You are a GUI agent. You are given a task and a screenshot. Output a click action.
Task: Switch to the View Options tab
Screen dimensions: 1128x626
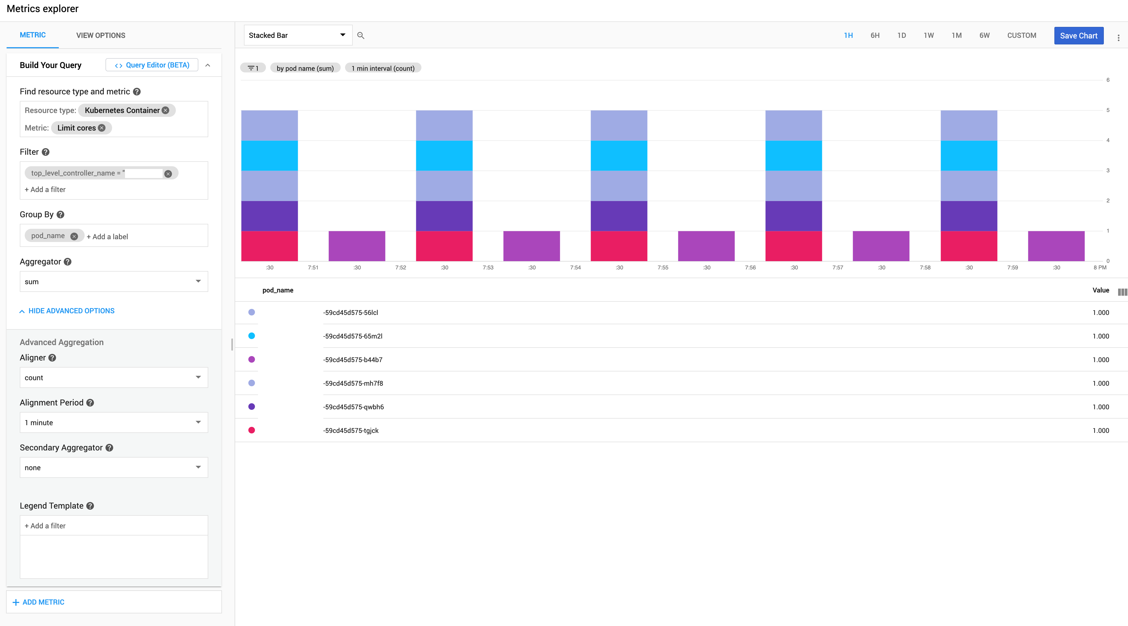point(101,35)
